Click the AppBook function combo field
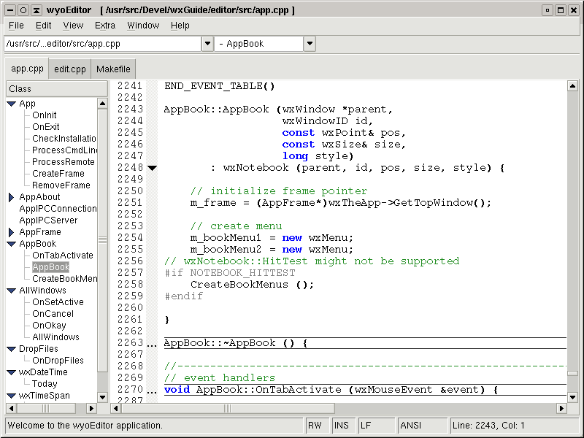The height and width of the screenshot is (438, 584). coord(259,44)
